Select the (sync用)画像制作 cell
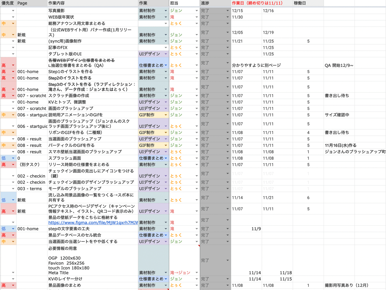The image size is (386, 290). [x=93, y=41]
